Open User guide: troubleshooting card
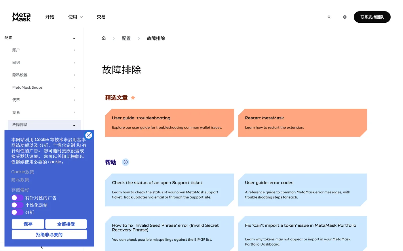The image size is (403, 251). [x=169, y=123]
